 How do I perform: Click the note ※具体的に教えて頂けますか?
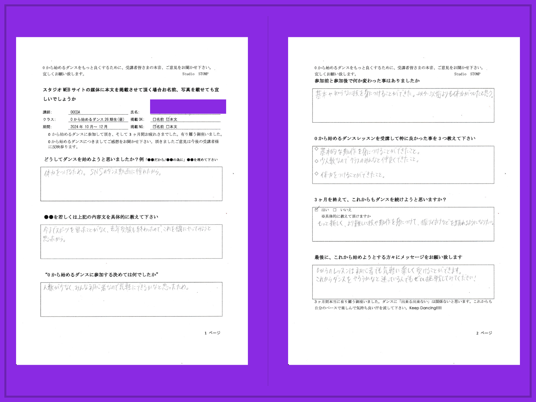pyautogui.click(x=346, y=216)
